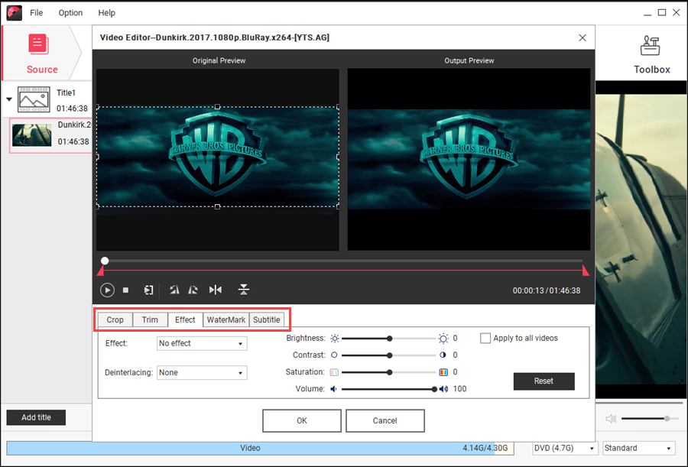This screenshot has height=467, width=688.
Task: Click the playback position knob on timeline
Action: pyautogui.click(x=105, y=261)
